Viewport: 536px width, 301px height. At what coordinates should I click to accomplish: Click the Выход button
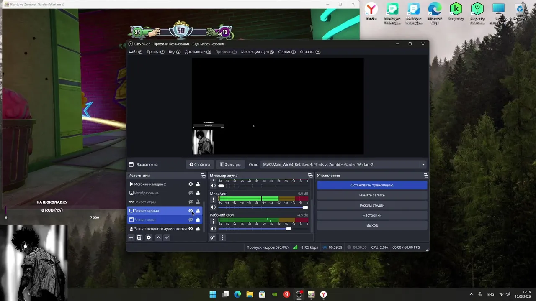pyautogui.click(x=372, y=225)
